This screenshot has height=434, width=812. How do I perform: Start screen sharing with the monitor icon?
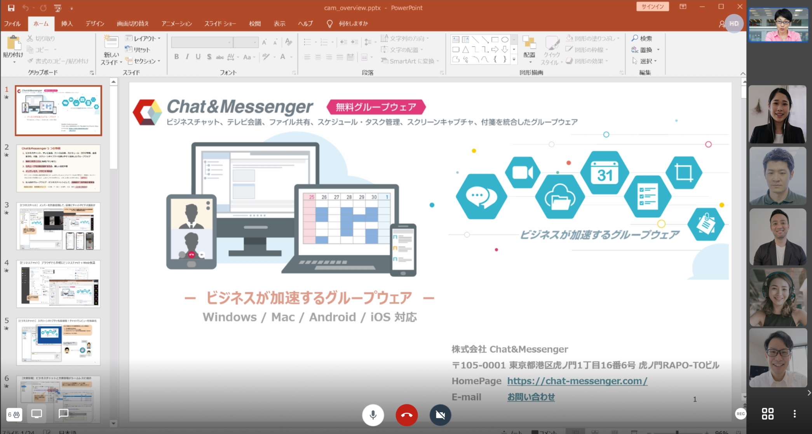tap(37, 414)
